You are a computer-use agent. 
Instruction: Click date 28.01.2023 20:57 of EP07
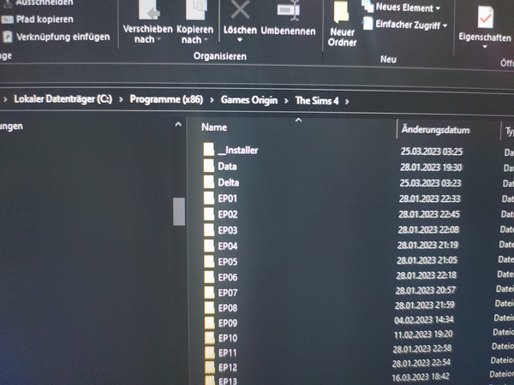pos(426,290)
